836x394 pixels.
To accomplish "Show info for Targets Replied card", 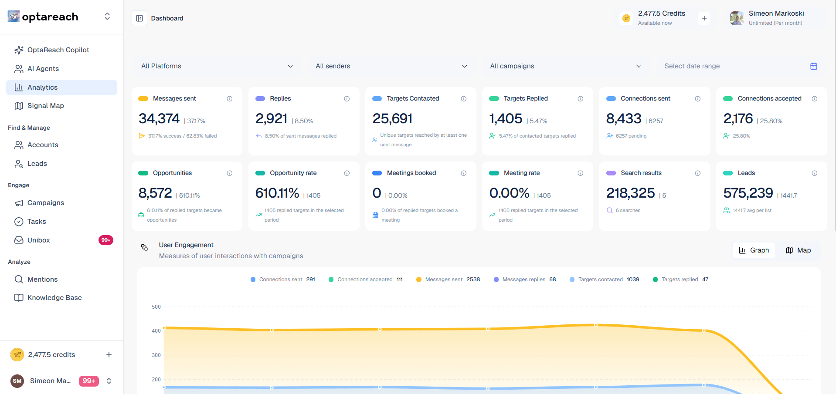I will tap(581, 99).
